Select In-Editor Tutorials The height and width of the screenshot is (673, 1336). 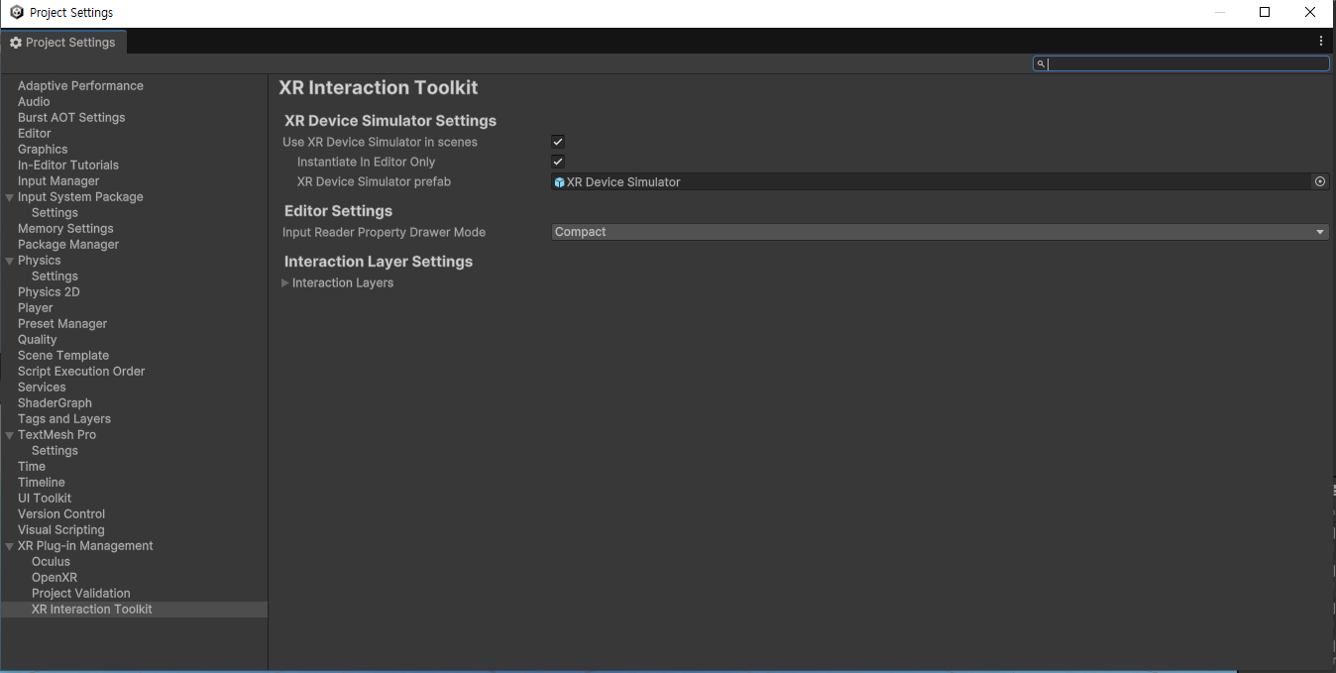click(x=68, y=166)
